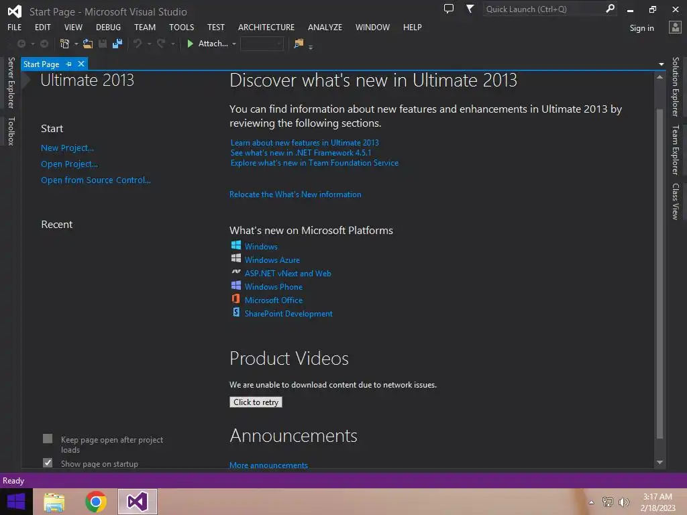Open File Explorer from the taskbar
This screenshot has width=687, height=515.
(54, 502)
